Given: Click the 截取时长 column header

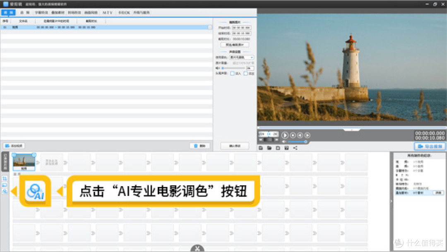Looking at the screenshot, I should tap(91, 21).
